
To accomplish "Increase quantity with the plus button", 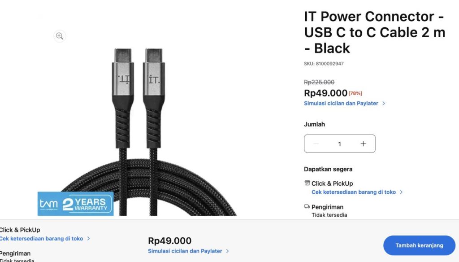I will coord(363,144).
